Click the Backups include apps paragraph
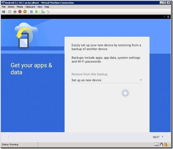This screenshot has height=149, width=173. click(x=106, y=60)
